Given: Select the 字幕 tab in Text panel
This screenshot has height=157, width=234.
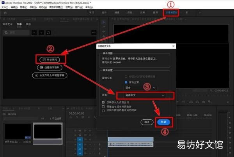Looking at the screenshot, I should pyautogui.click(x=19, y=24).
